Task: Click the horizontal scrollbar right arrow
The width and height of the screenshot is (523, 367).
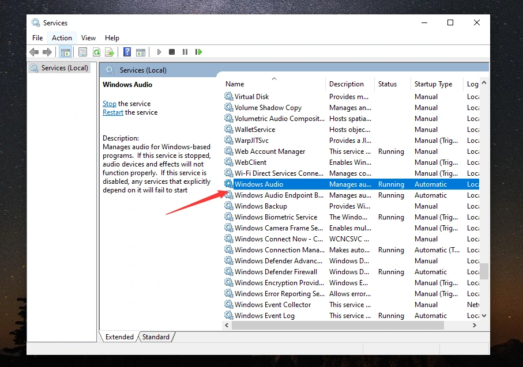Action: coord(475,326)
